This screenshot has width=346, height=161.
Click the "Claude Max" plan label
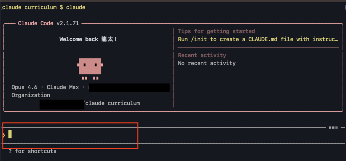point(63,87)
